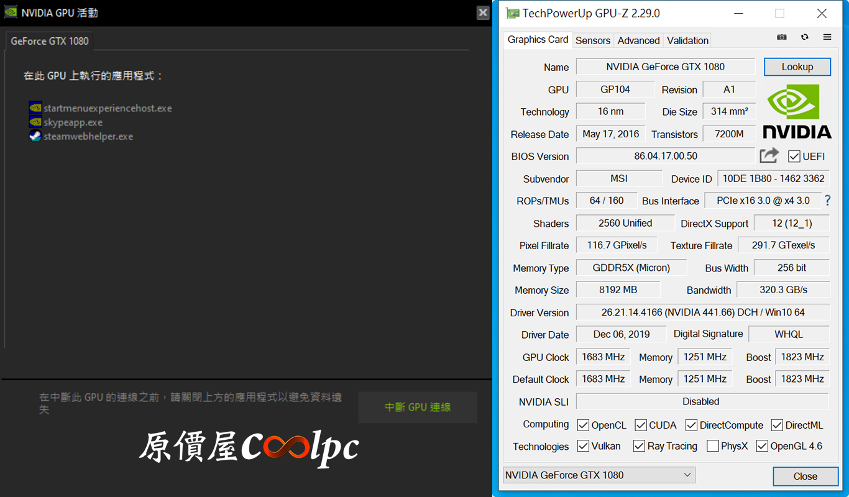Click the DirectX Support field 12 (12_1)
Viewport: 849px width, 497px height.
(x=792, y=223)
